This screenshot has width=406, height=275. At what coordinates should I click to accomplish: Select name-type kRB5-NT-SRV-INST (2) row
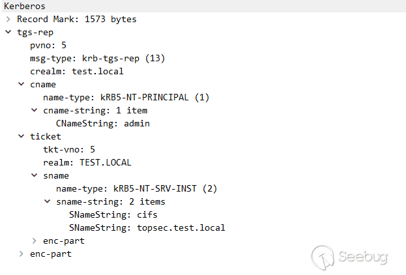click(136, 189)
